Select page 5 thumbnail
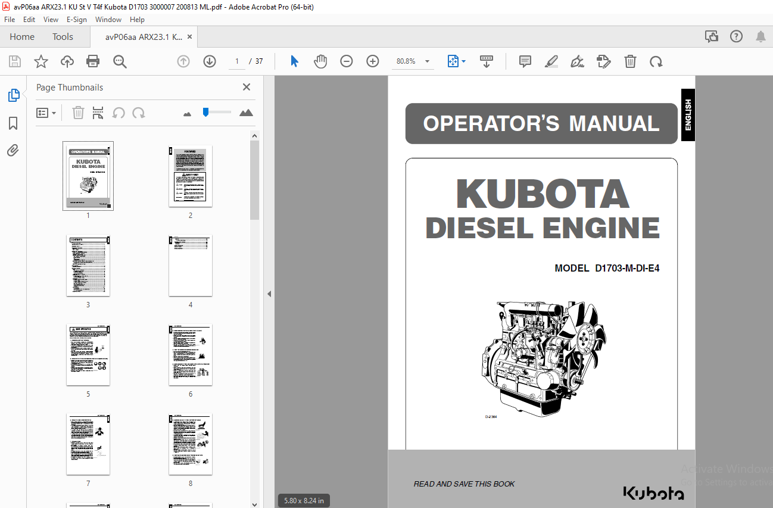Image resolution: width=773 pixels, height=508 pixels. click(88, 354)
